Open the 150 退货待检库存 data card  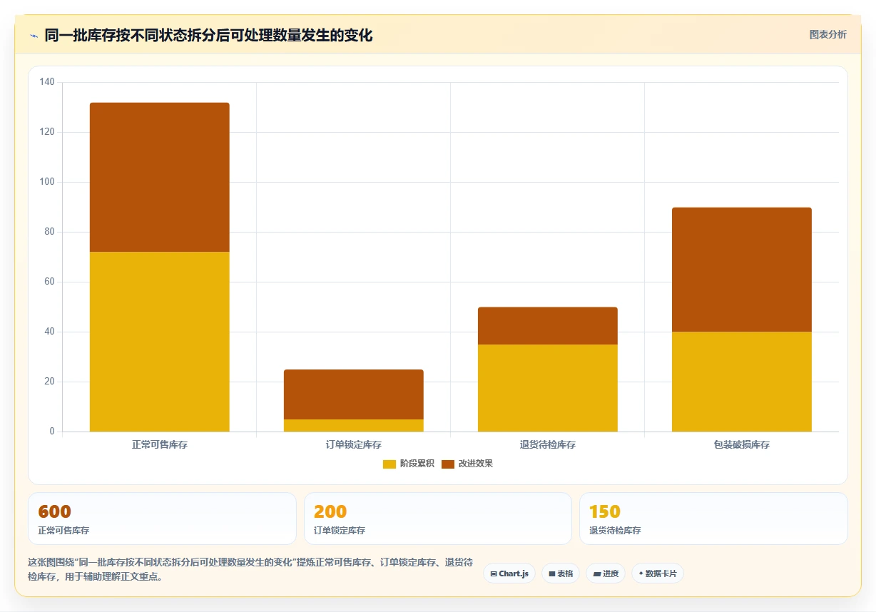pyautogui.click(x=713, y=519)
